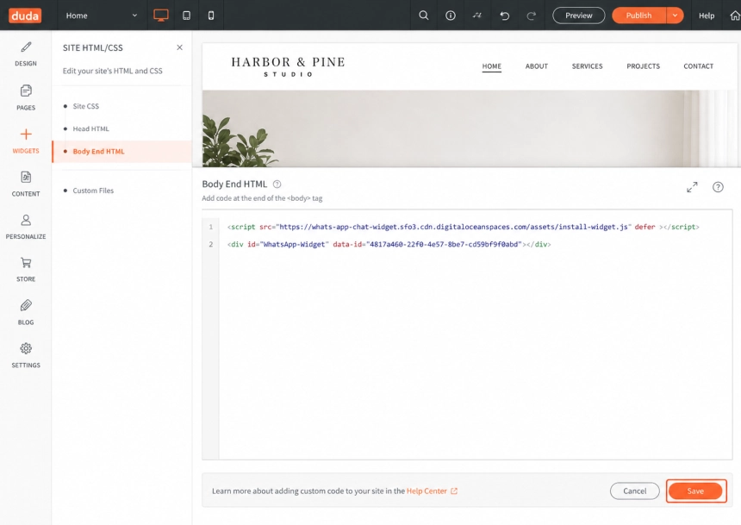Click ABOUT in site navigation
741x525 pixels.
pyautogui.click(x=537, y=66)
